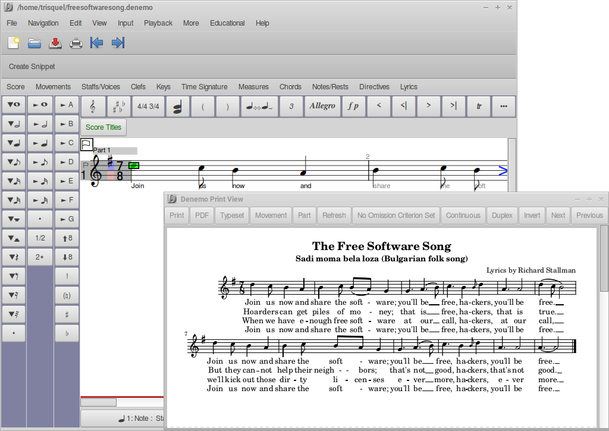Toggle Continuous typesetting in Print View

463,215
